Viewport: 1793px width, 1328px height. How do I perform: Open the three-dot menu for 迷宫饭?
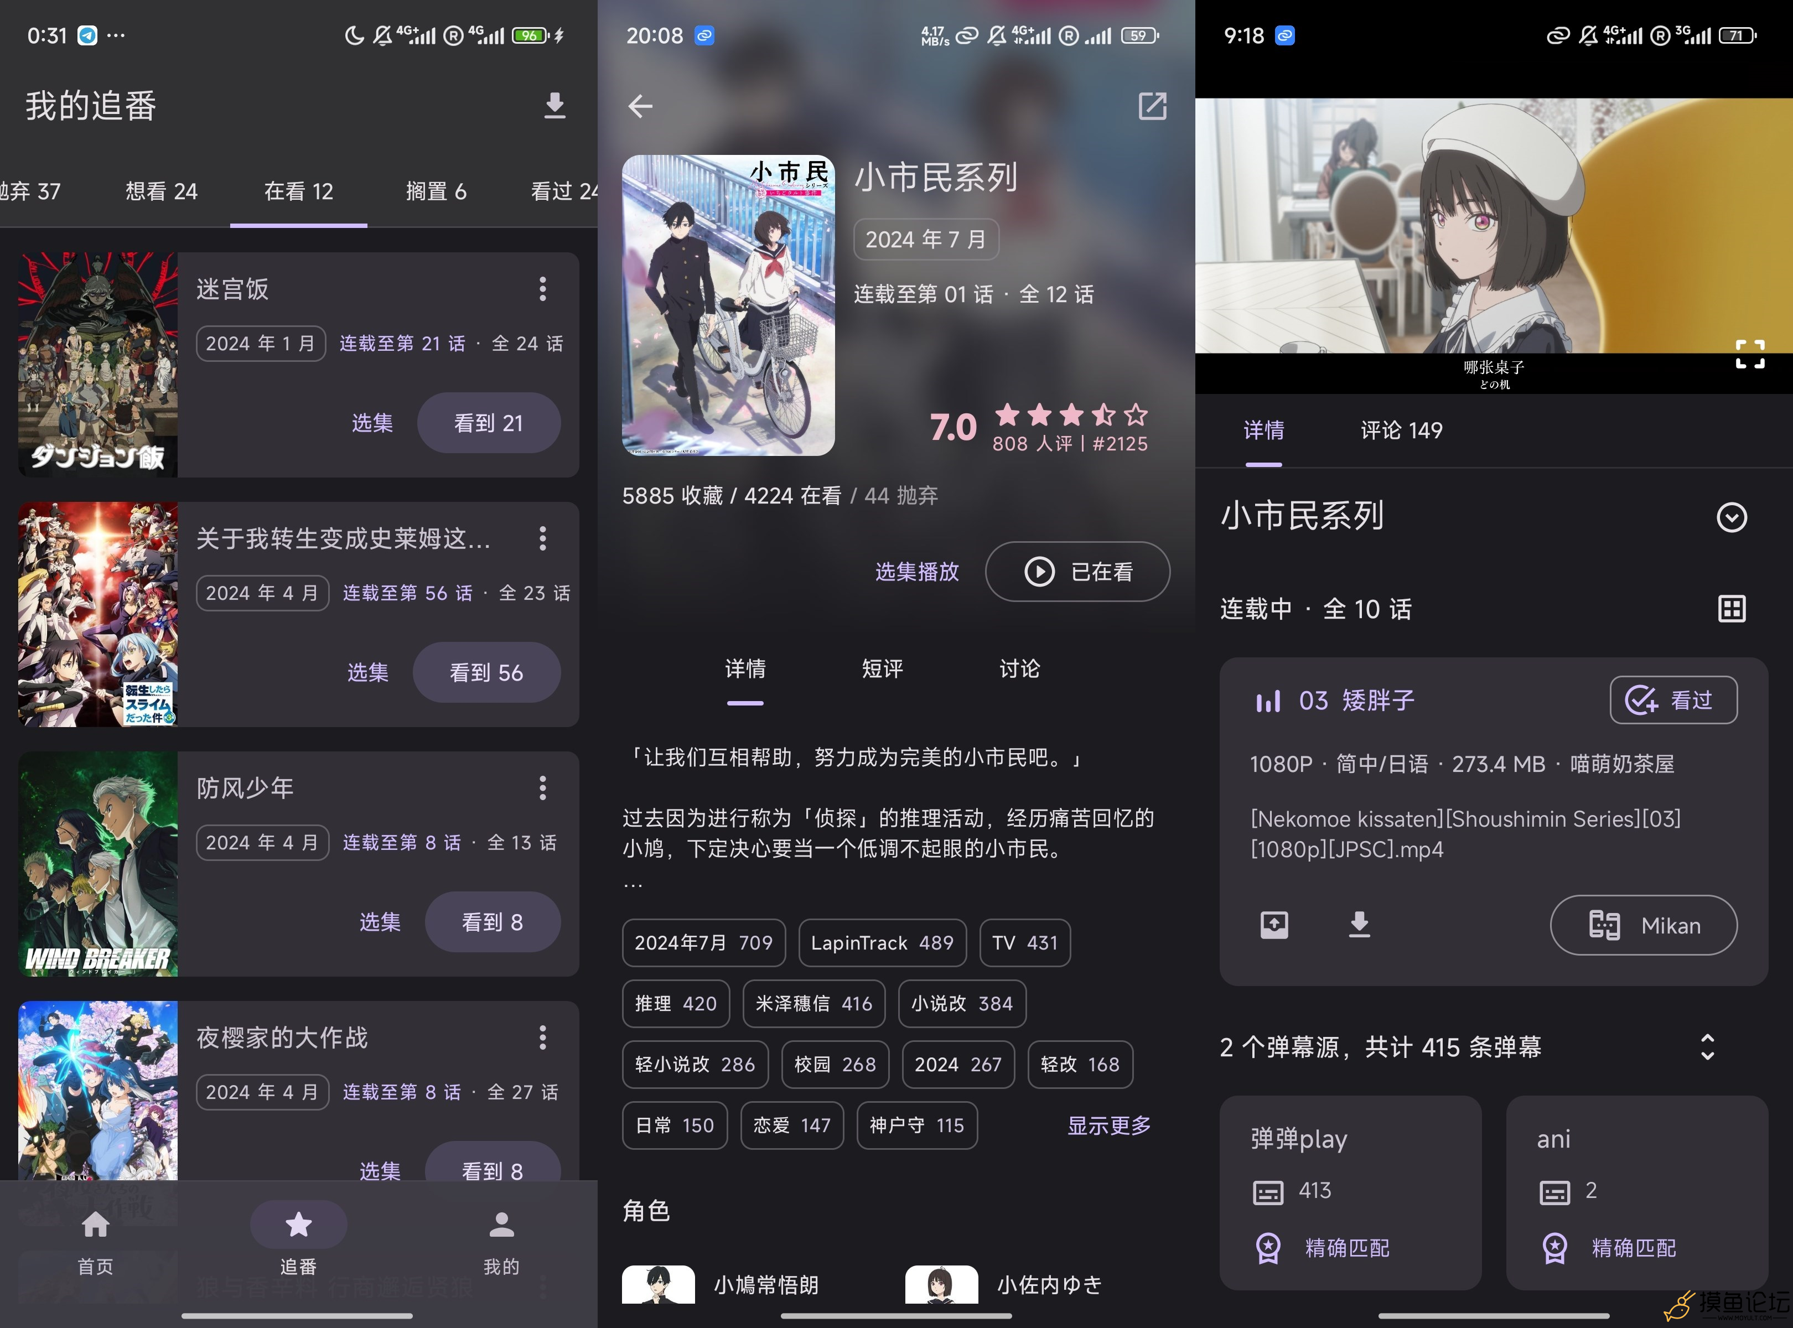coord(543,289)
